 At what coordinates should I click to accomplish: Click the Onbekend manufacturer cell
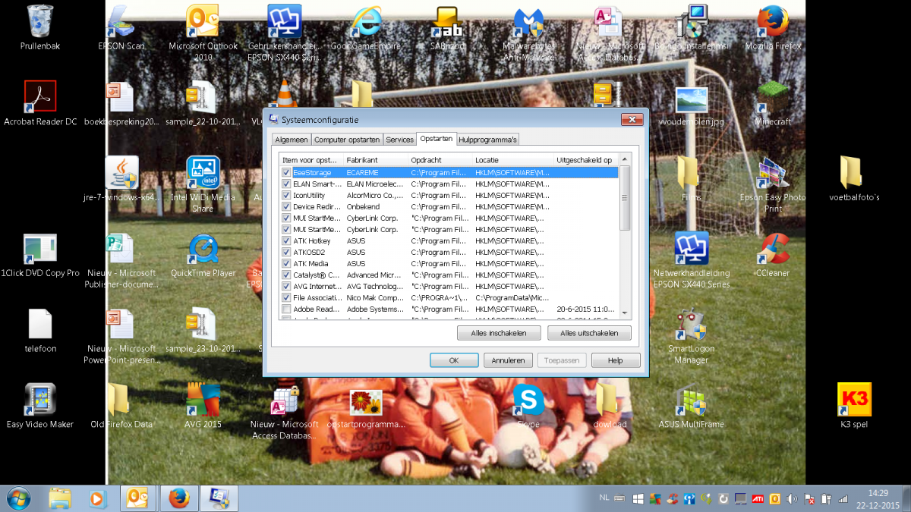[363, 206]
